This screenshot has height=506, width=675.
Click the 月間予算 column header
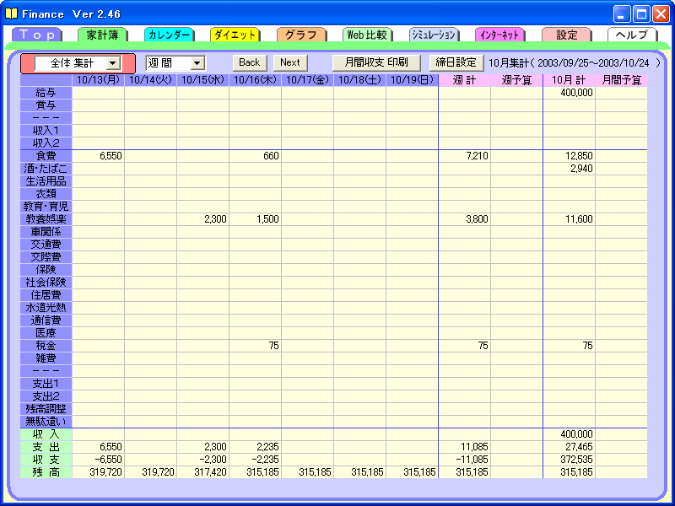(x=621, y=80)
